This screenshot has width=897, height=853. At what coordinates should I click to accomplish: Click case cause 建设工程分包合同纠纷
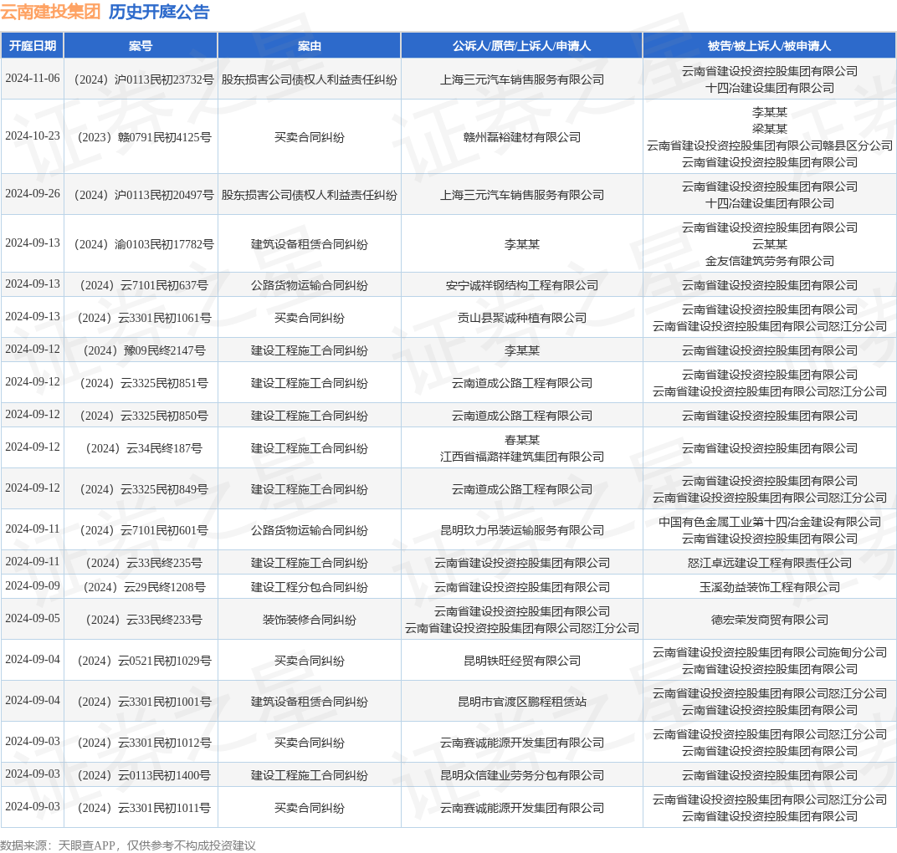310,587
